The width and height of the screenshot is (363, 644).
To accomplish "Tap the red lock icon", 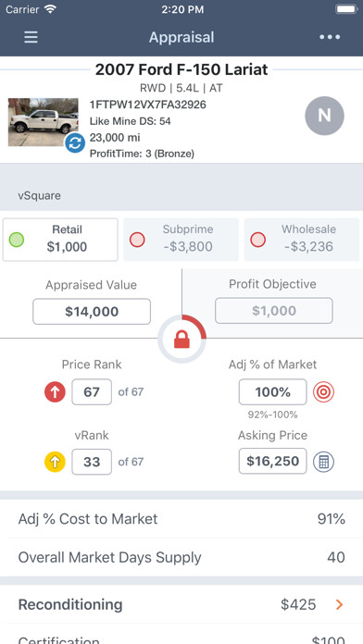I will click(181, 340).
